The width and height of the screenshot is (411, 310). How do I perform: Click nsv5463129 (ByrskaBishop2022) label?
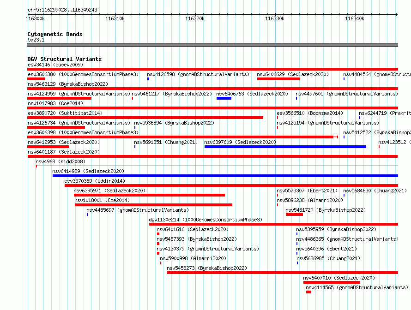coord(68,84)
